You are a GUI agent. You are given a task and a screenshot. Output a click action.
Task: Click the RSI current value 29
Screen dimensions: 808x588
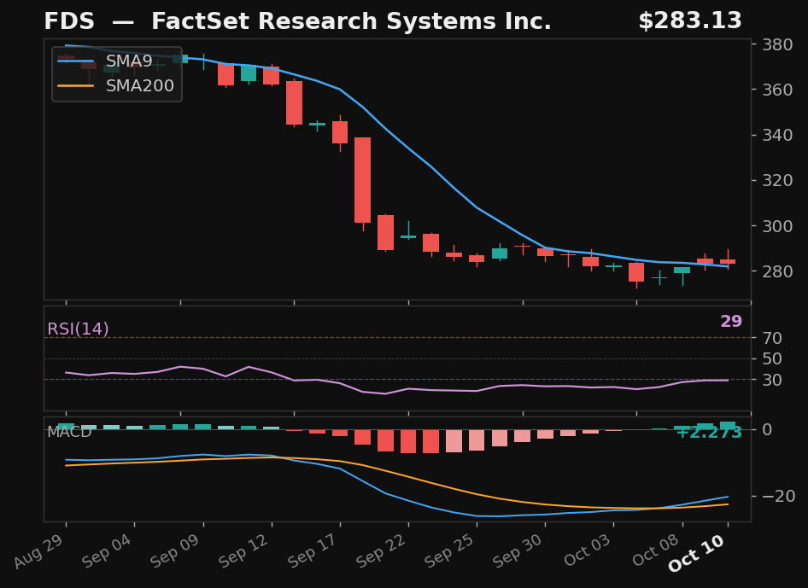731,321
